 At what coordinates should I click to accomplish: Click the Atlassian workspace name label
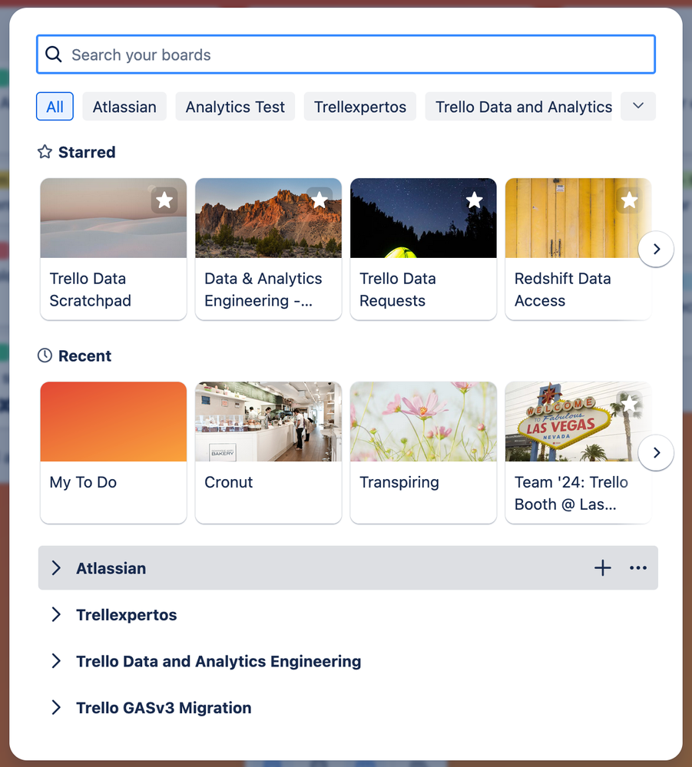pyautogui.click(x=111, y=568)
